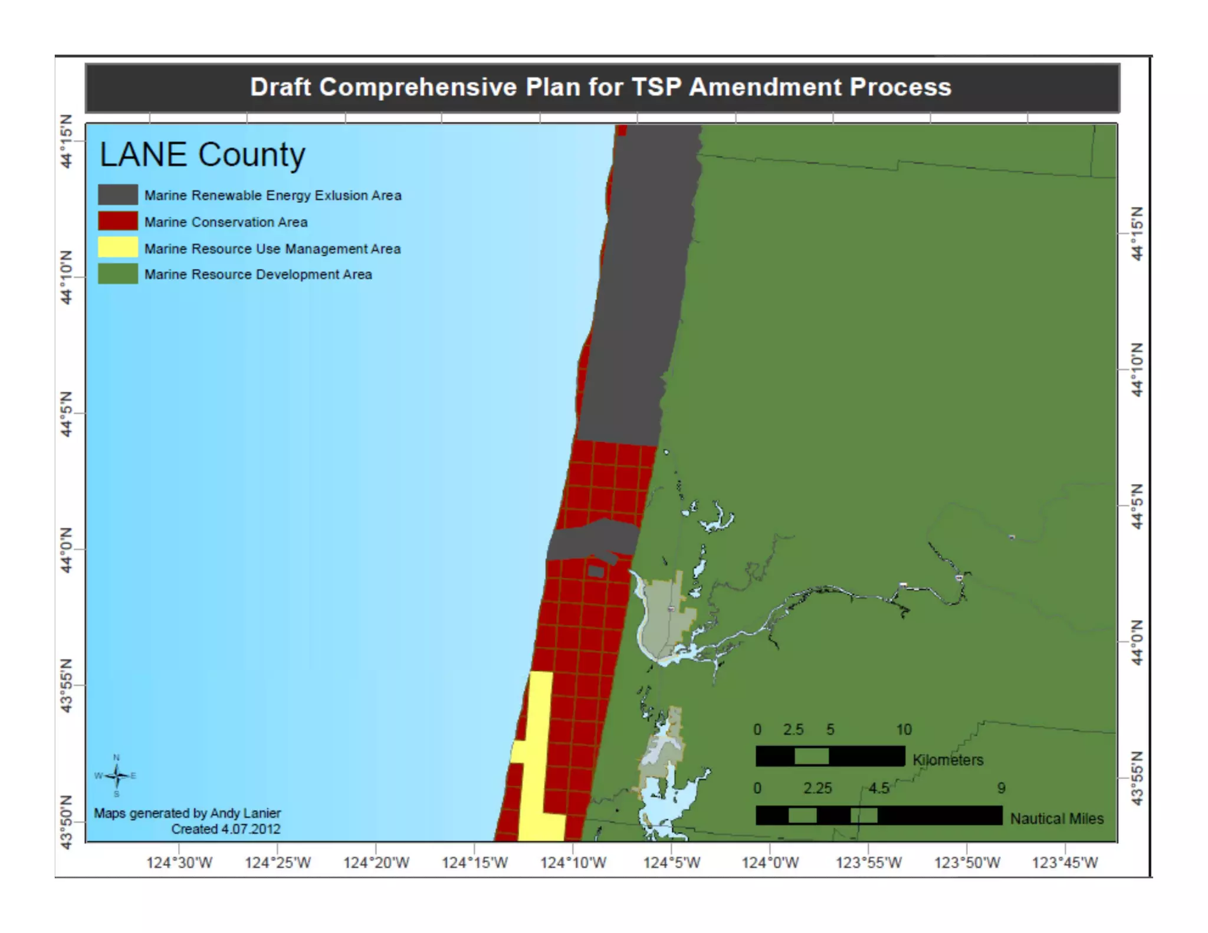Click the Nautical Miles scale bar

[x=878, y=815]
